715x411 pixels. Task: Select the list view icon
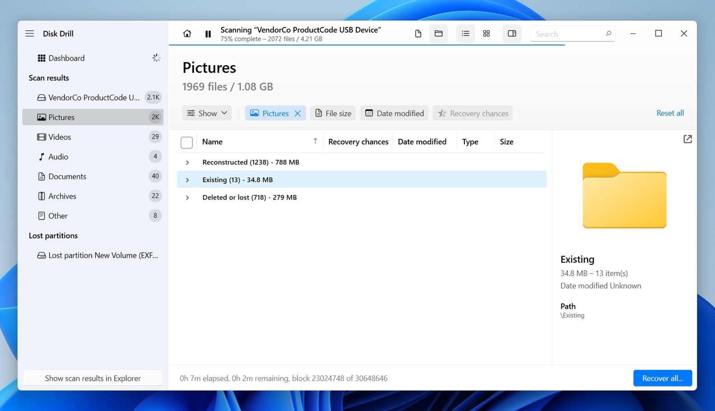[465, 34]
